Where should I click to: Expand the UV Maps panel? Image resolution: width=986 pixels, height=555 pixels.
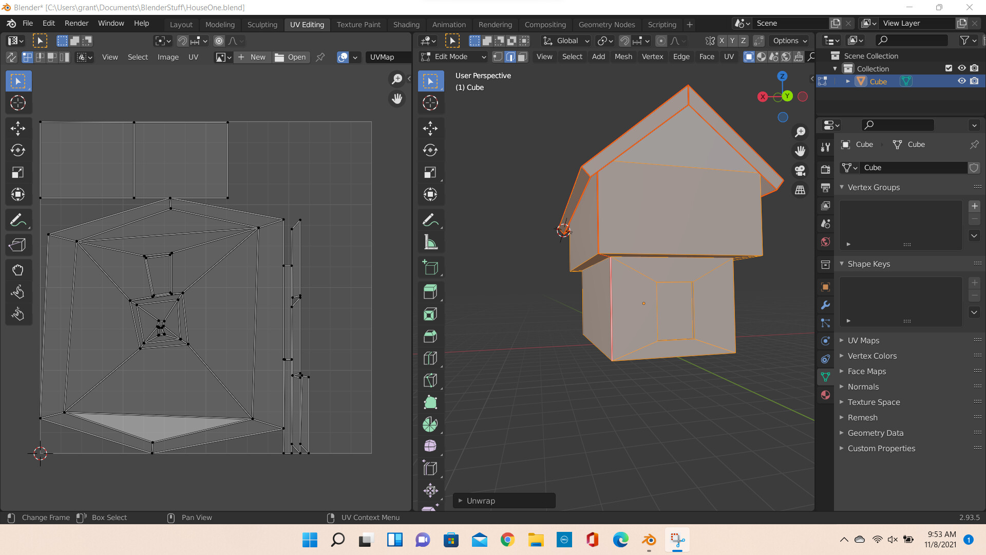(x=863, y=340)
